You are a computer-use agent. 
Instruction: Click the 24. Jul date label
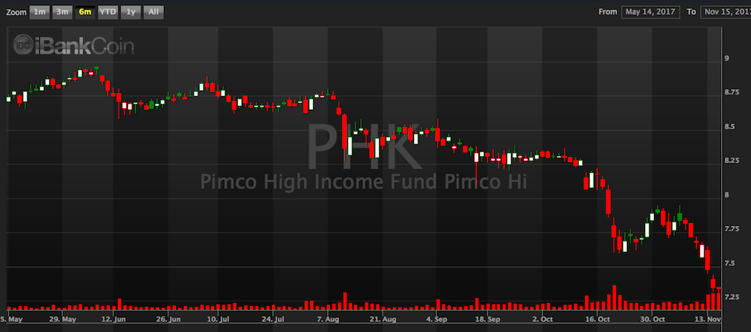coord(273,319)
